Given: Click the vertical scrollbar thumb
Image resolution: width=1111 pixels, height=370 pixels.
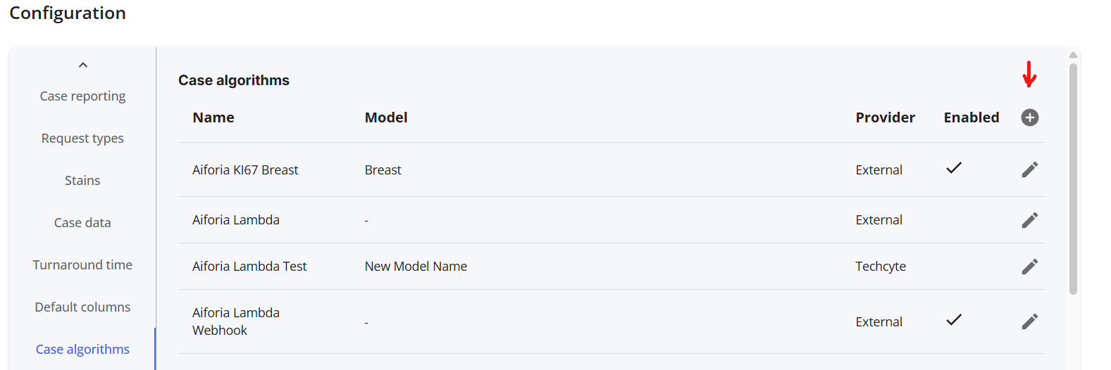Looking at the screenshot, I should point(1073,179).
